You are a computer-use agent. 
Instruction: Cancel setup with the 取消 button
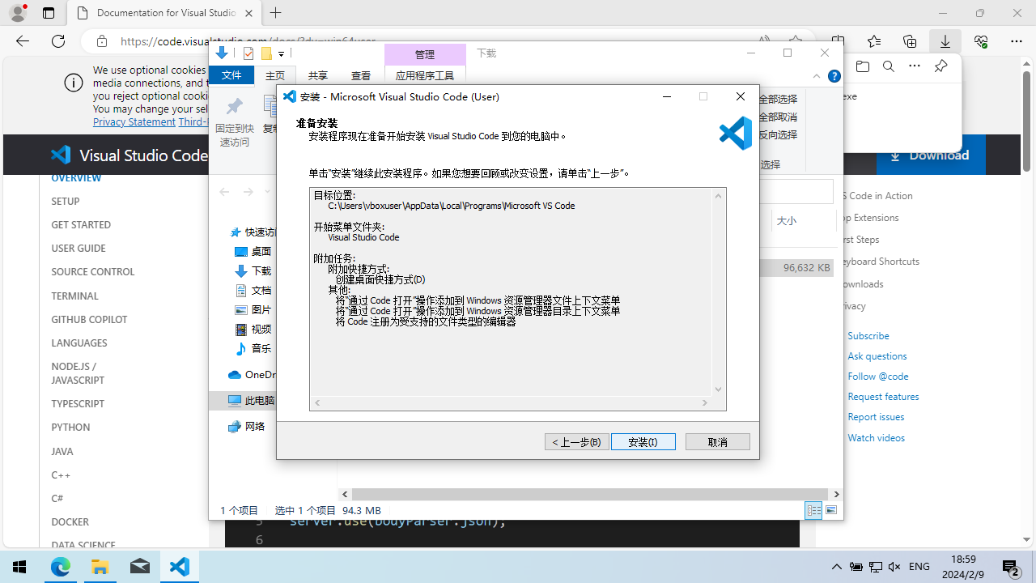pyautogui.click(x=717, y=441)
